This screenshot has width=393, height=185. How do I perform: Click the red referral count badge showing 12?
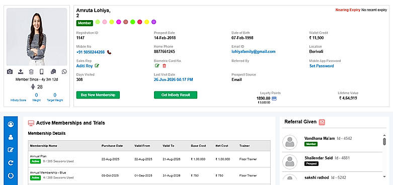[x=322, y=122]
